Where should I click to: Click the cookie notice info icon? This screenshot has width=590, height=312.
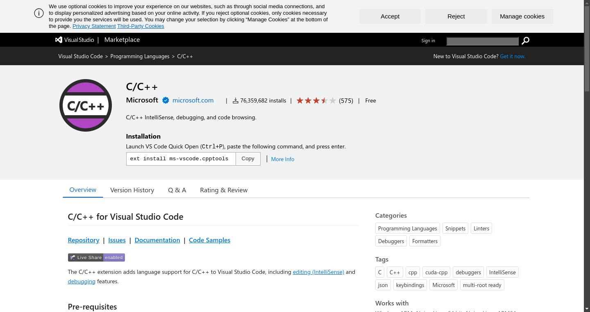(x=39, y=13)
